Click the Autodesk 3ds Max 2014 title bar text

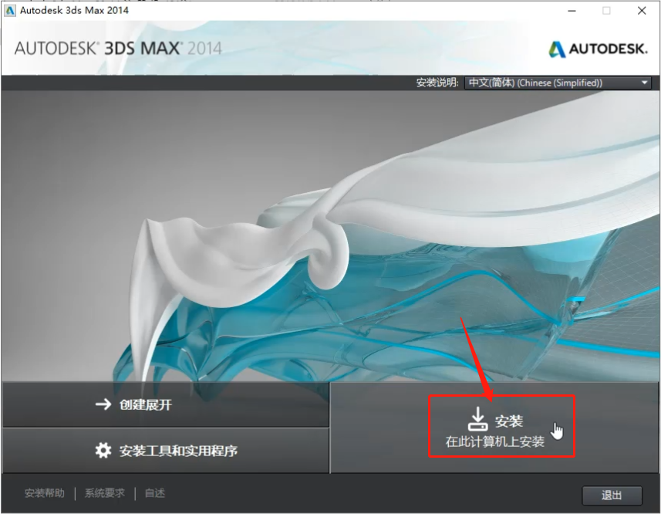coord(73,10)
